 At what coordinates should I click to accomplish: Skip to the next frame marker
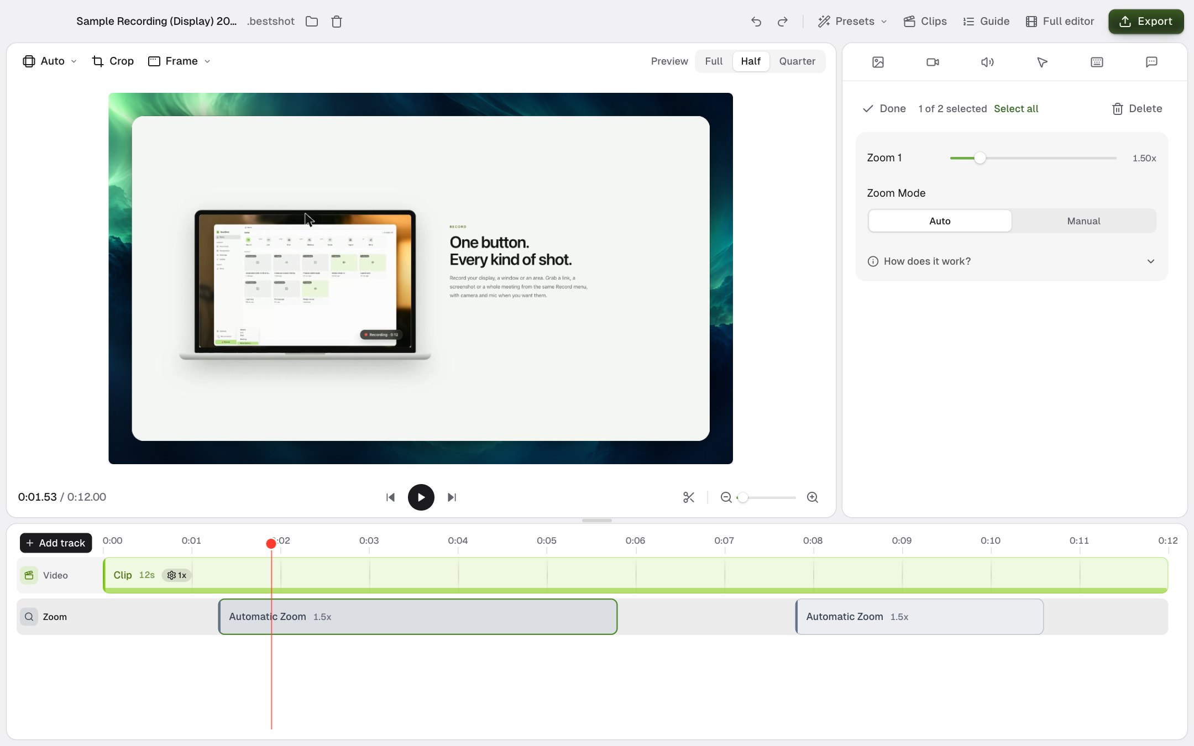tap(452, 497)
